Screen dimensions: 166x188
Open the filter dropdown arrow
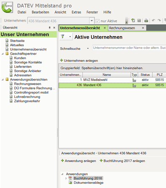point(70,37)
